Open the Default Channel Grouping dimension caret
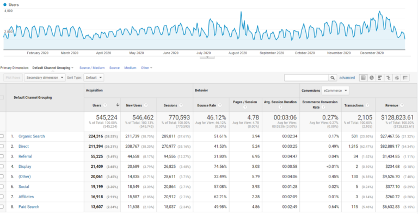Image resolution: width=418 pixels, height=214 pixels. tap(72, 68)
